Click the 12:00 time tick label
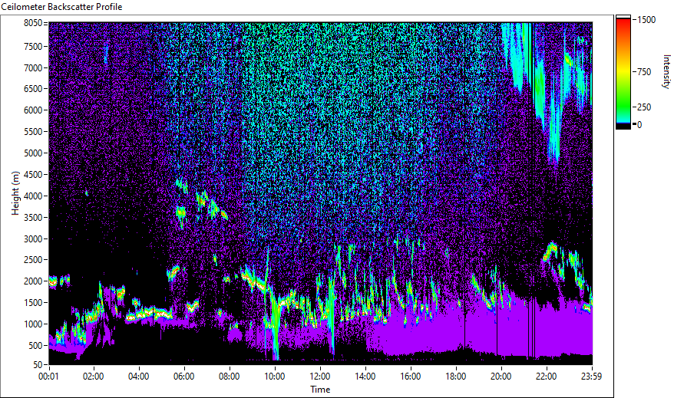 [x=320, y=377]
